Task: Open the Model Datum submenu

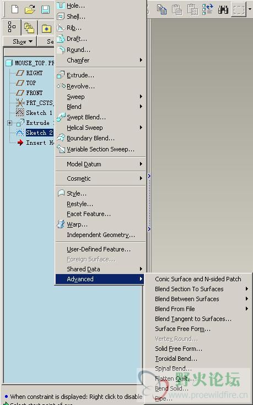Action: click(x=100, y=164)
